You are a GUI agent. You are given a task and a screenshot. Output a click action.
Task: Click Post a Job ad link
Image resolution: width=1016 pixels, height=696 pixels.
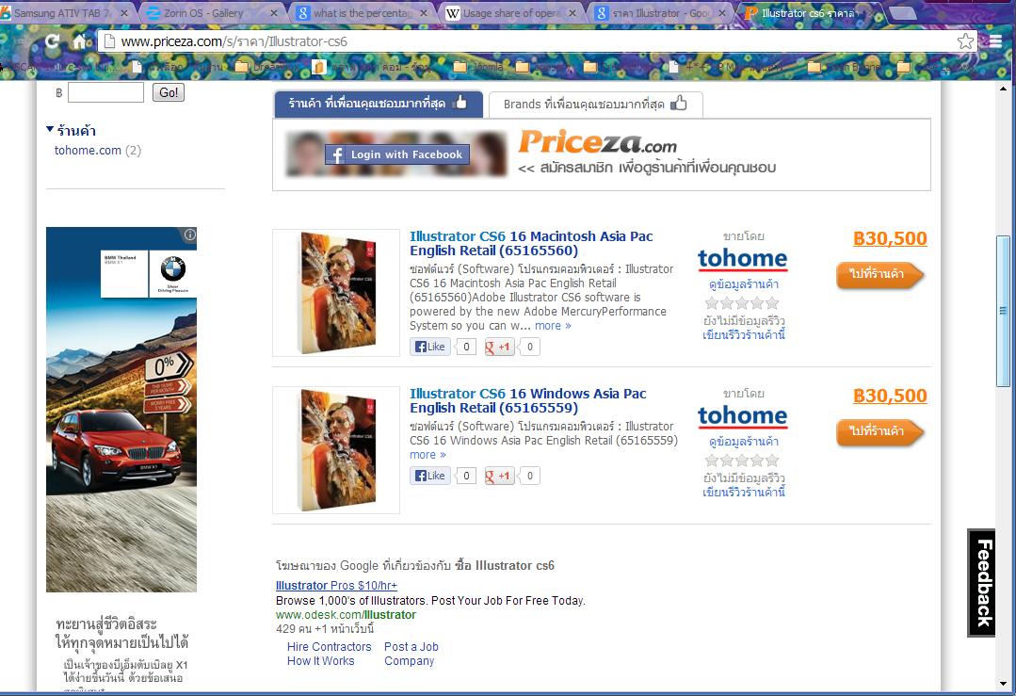click(x=411, y=647)
